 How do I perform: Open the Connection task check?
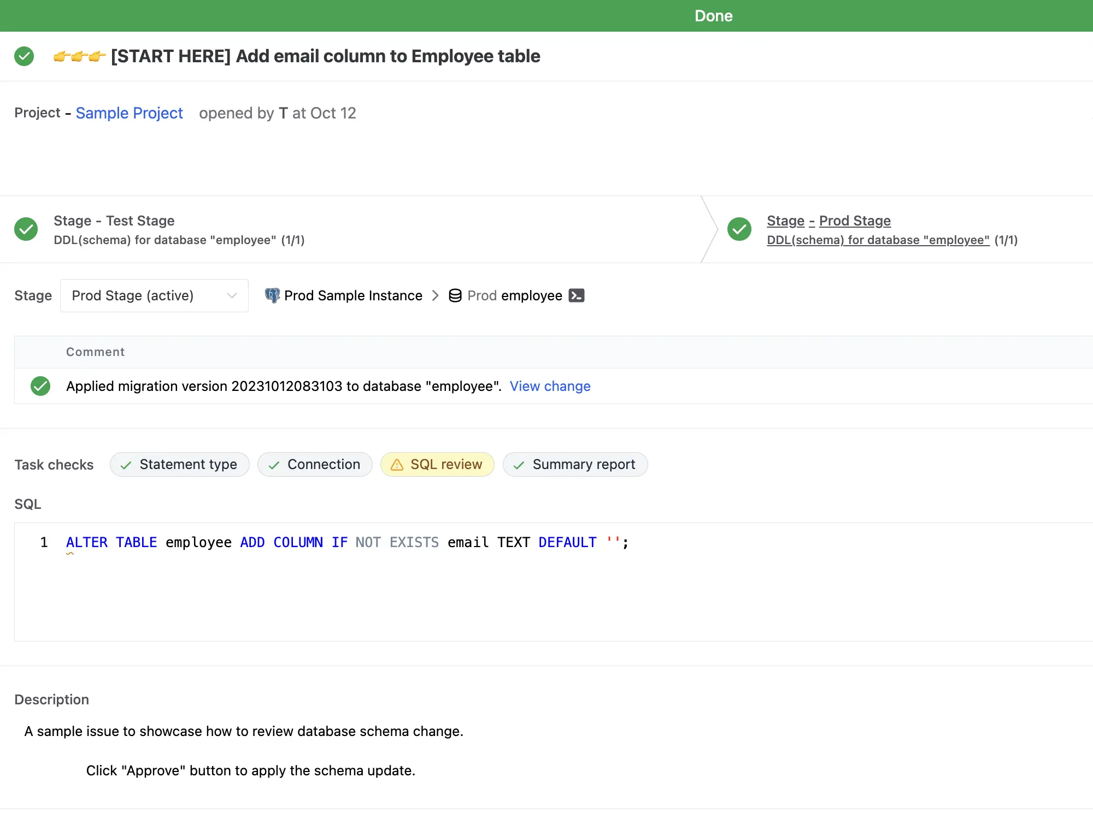[x=315, y=465]
